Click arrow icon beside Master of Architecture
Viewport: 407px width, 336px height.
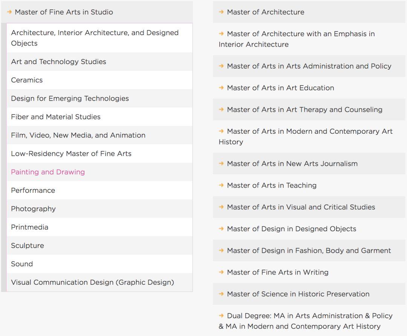(221, 12)
